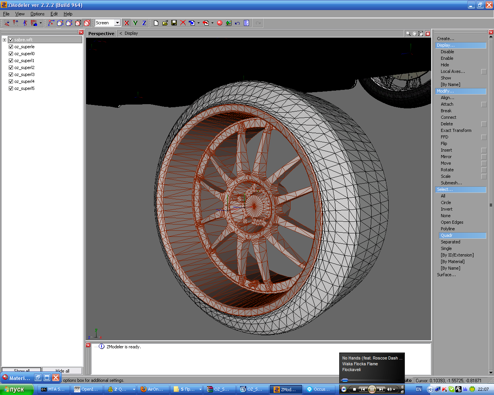Open the Options menu
494x395 pixels.
(37, 14)
